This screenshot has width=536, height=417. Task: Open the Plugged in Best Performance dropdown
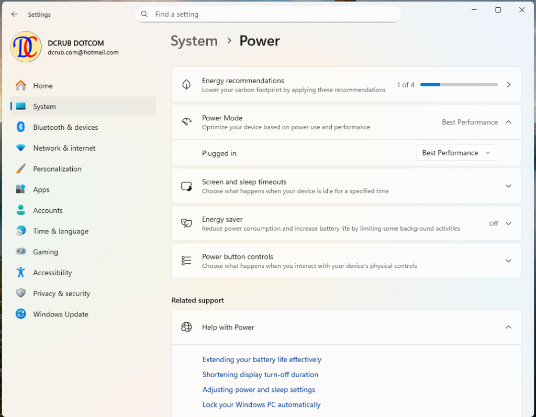456,153
